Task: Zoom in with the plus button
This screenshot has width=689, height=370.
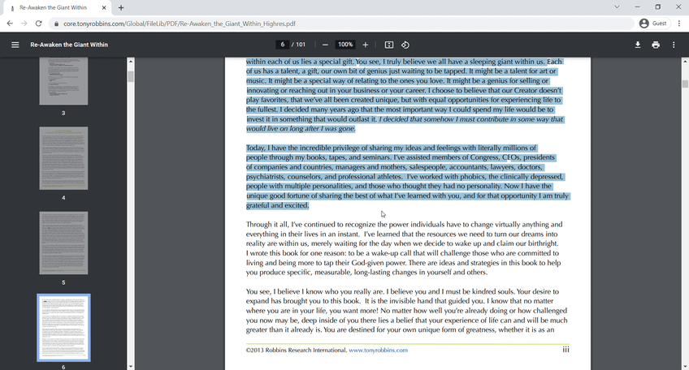Action: tap(365, 45)
